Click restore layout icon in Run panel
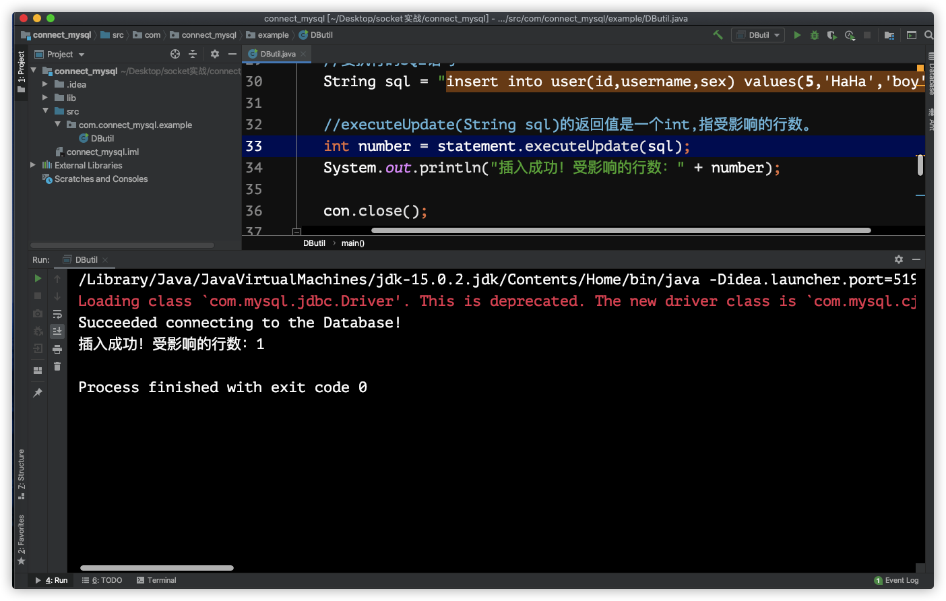 (38, 370)
